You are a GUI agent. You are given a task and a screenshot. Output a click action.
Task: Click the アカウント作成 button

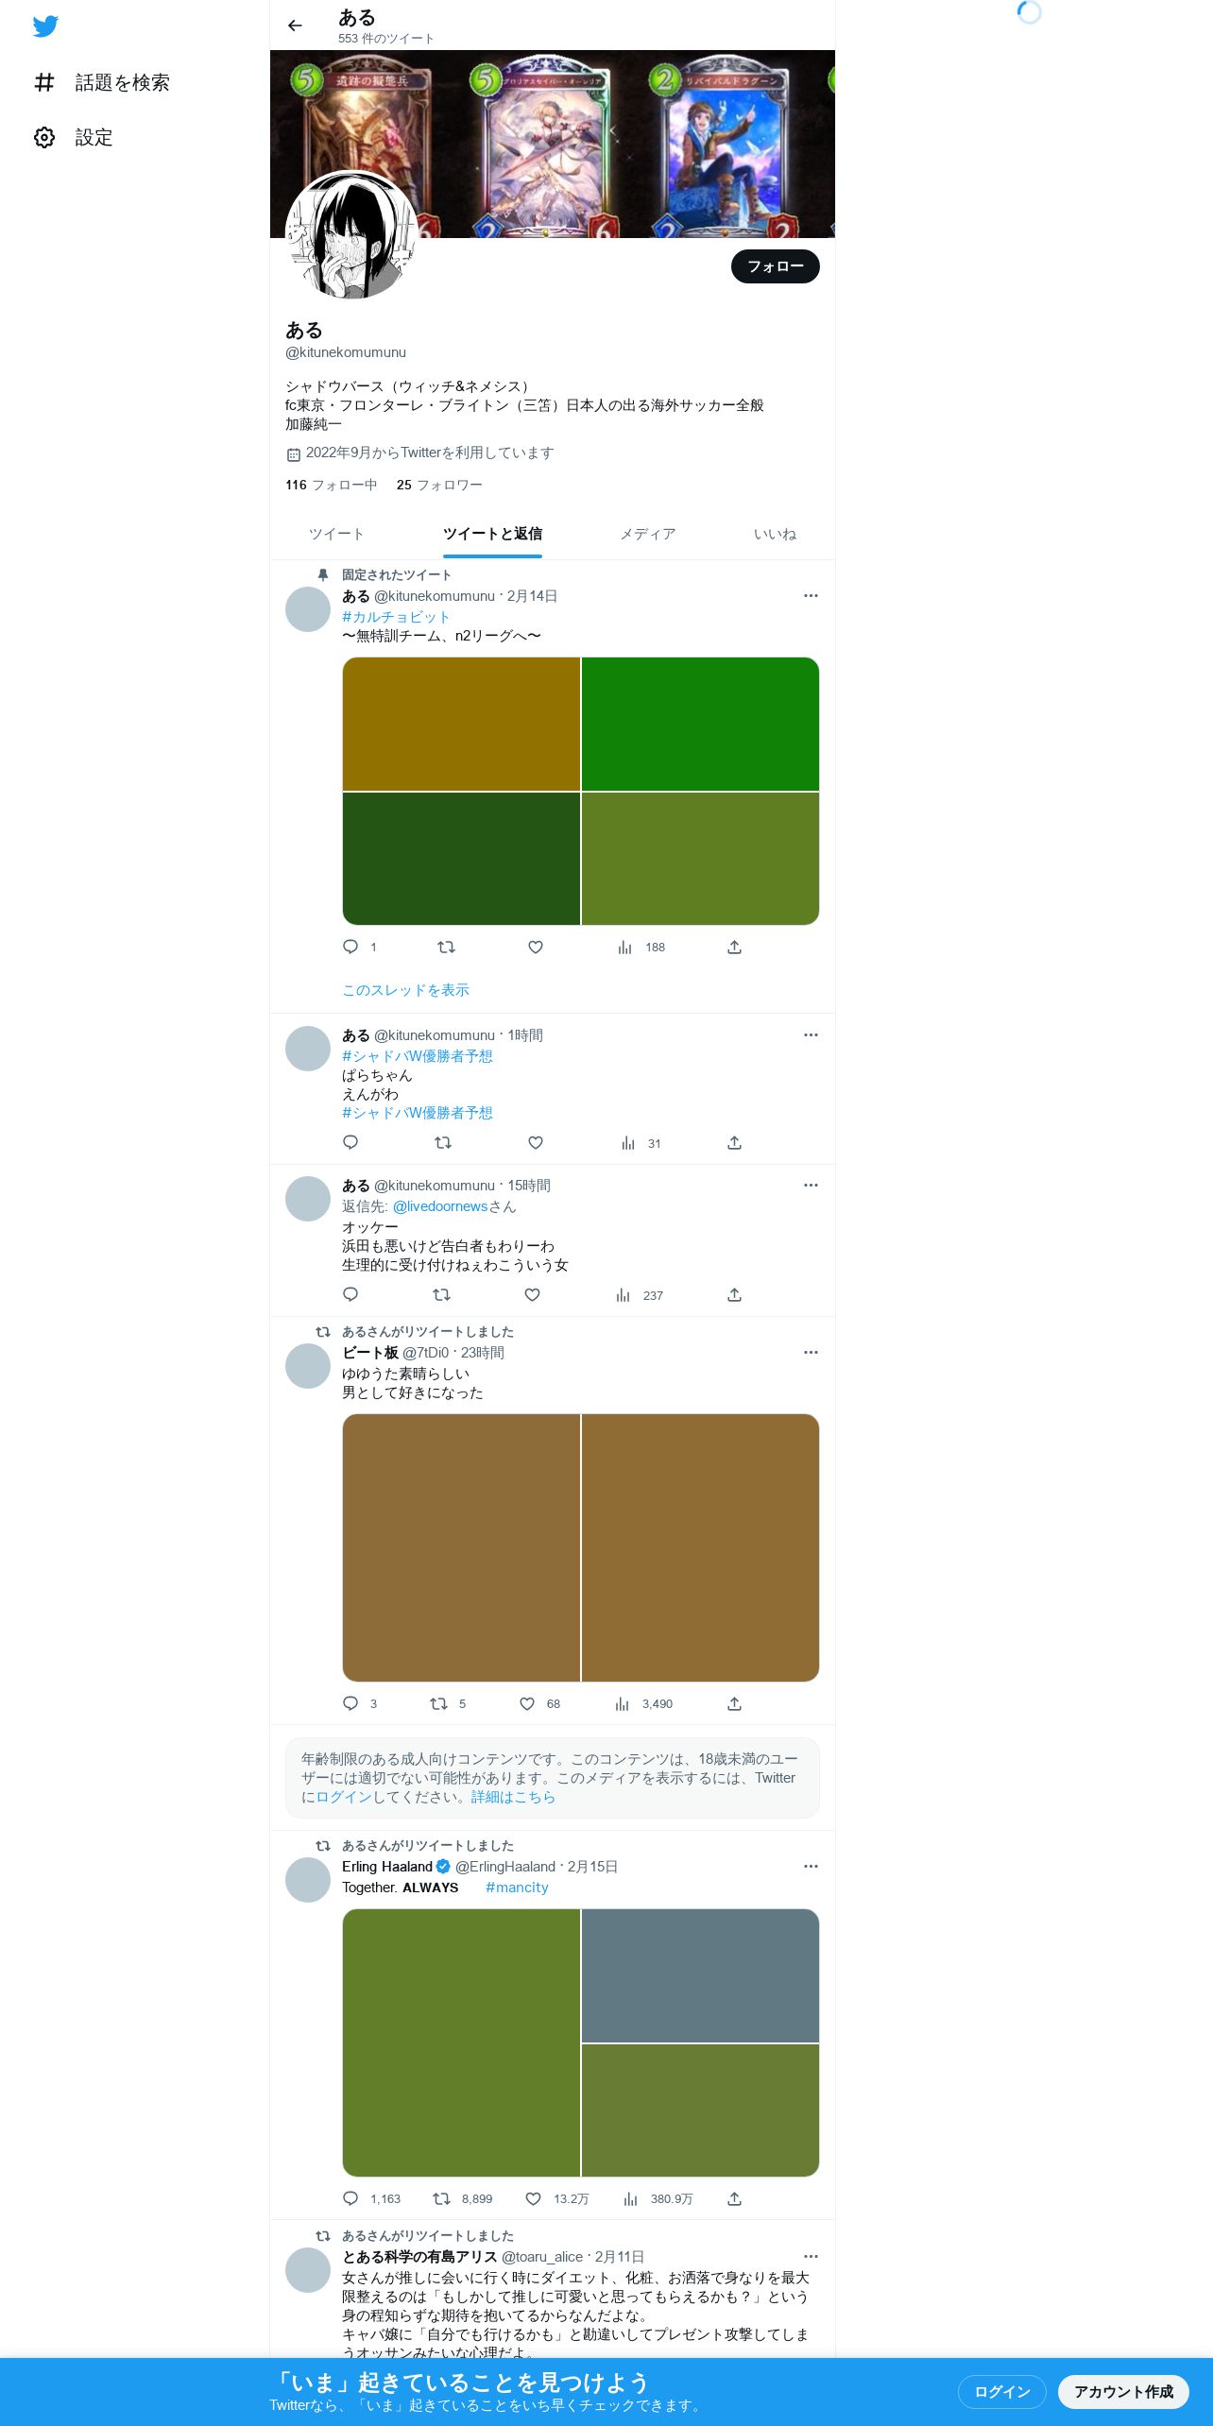(x=1123, y=2392)
